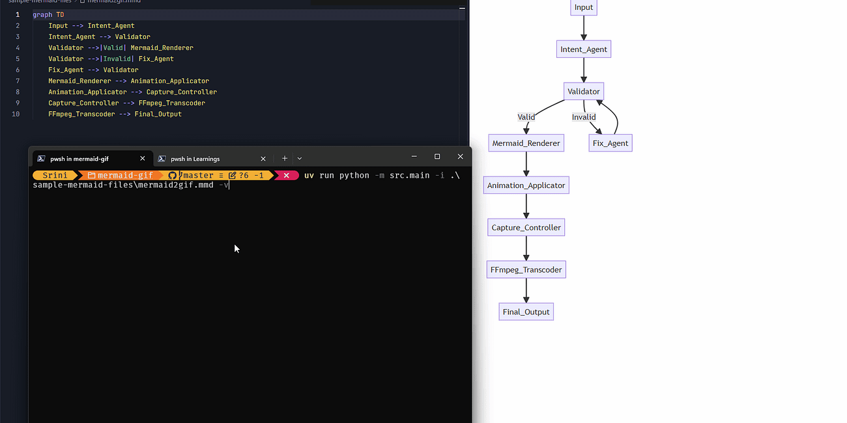
Task: Close the 'pwsh in Learnings' tab
Action: (263, 158)
